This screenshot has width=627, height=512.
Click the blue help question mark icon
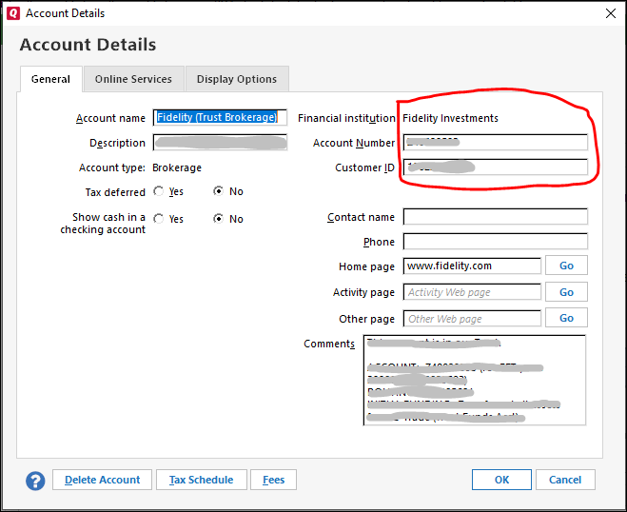pos(35,481)
